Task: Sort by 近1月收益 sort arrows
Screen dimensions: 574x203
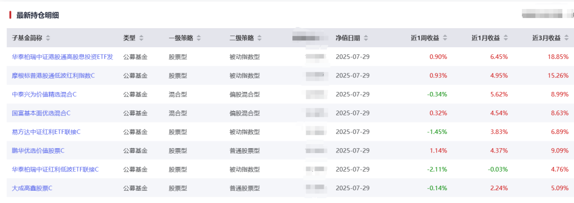Action: tap(506, 38)
